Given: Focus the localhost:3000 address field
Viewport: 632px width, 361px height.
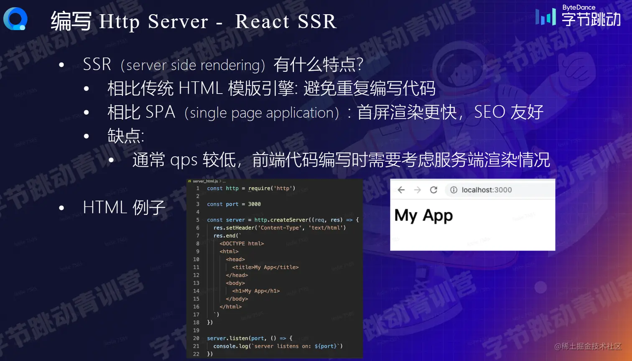Looking at the screenshot, I should click(500, 190).
